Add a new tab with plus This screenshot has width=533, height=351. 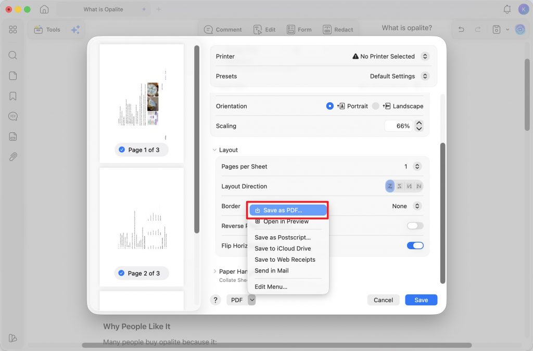158,9
